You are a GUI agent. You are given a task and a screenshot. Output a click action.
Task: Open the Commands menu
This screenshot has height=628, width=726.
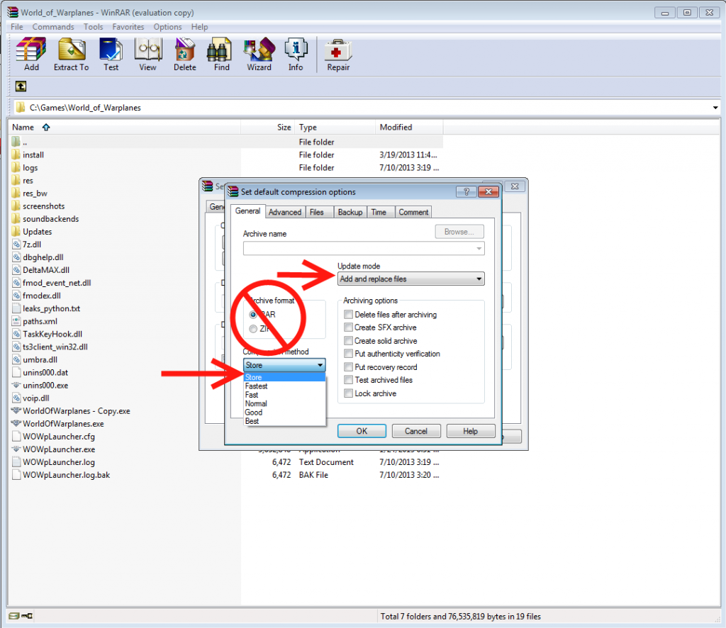pyautogui.click(x=53, y=27)
